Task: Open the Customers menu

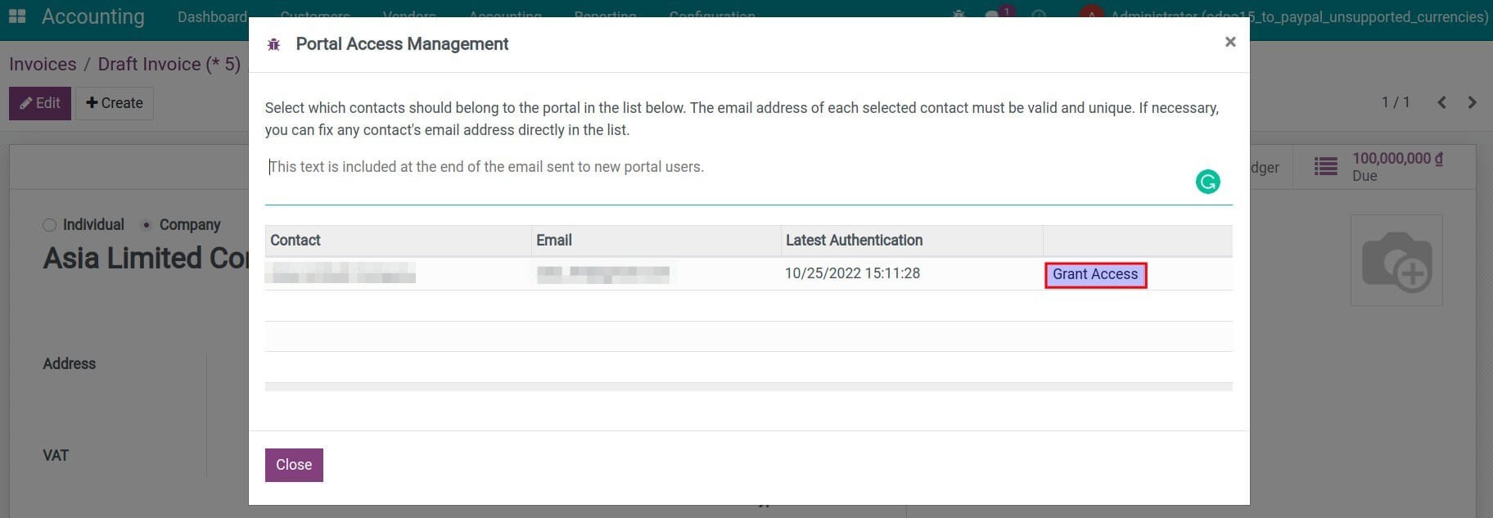Action: [314, 16]
